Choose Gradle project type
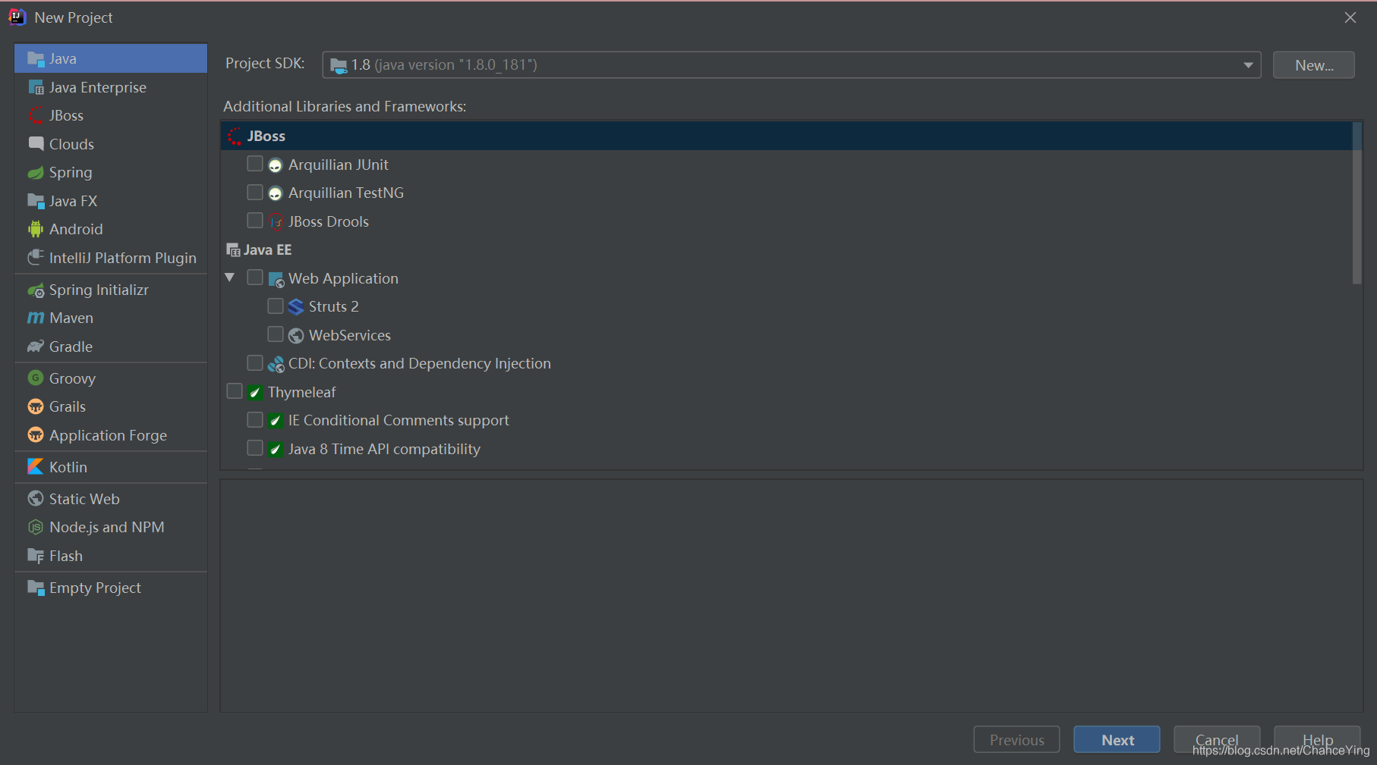 click(x=111, y=346)
